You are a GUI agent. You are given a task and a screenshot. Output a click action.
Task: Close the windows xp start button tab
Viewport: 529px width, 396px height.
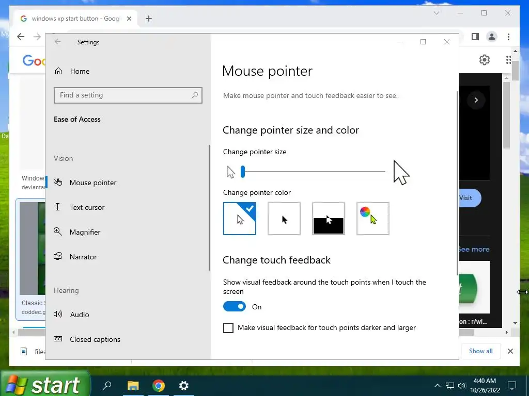[x=129, y=19]
